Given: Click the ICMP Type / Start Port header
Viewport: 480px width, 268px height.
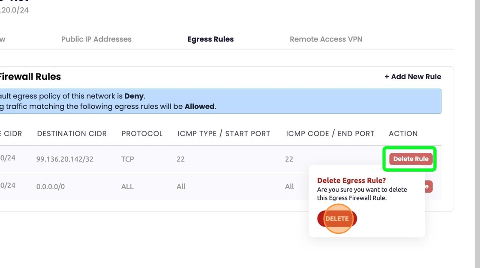Looking at the screenshot, I should tap(224, 134).
